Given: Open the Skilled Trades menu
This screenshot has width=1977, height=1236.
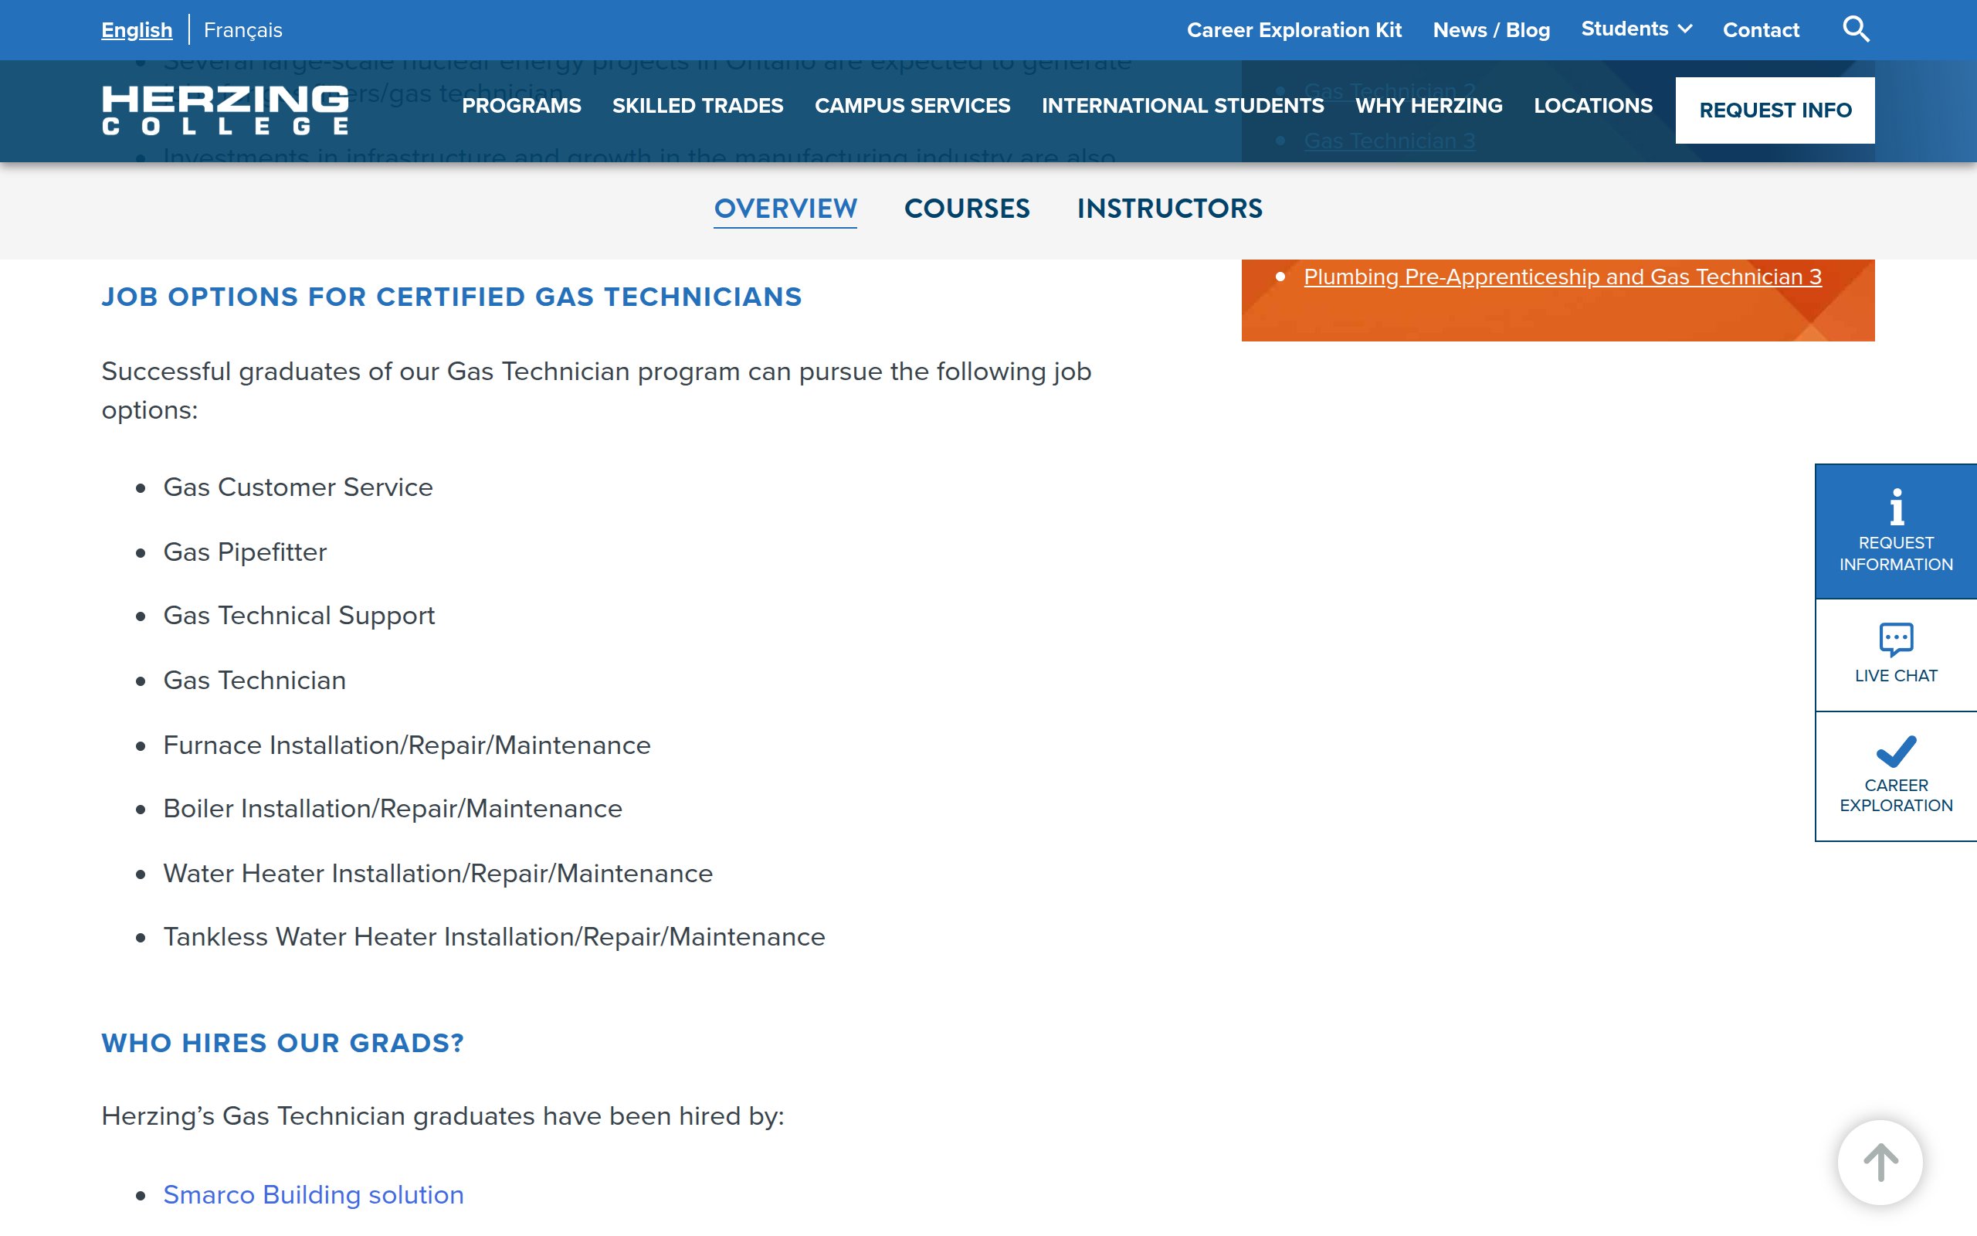Looking at the screenshot, I should click(697, 106).
